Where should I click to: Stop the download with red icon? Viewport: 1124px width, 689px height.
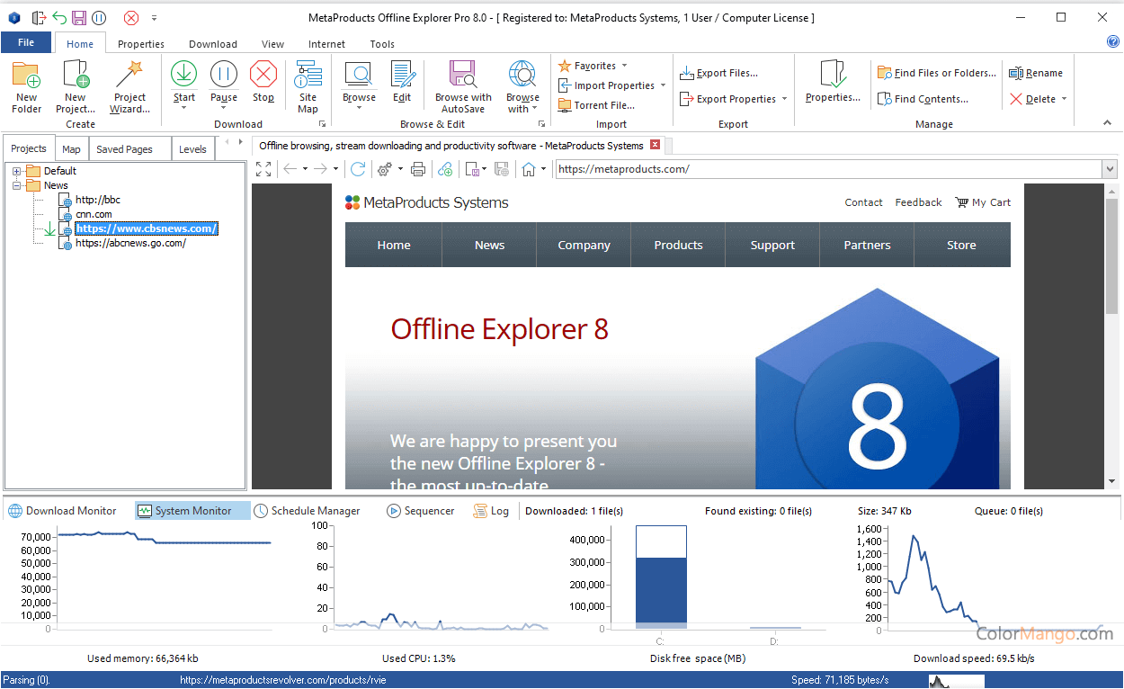[x=263, y=76]
